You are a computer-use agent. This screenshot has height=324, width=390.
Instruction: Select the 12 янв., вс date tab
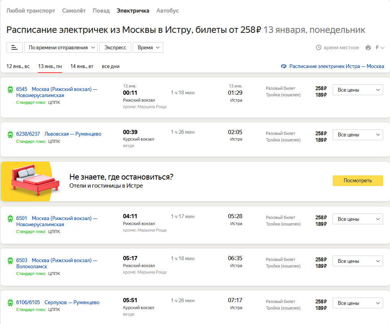coord(18,66)
